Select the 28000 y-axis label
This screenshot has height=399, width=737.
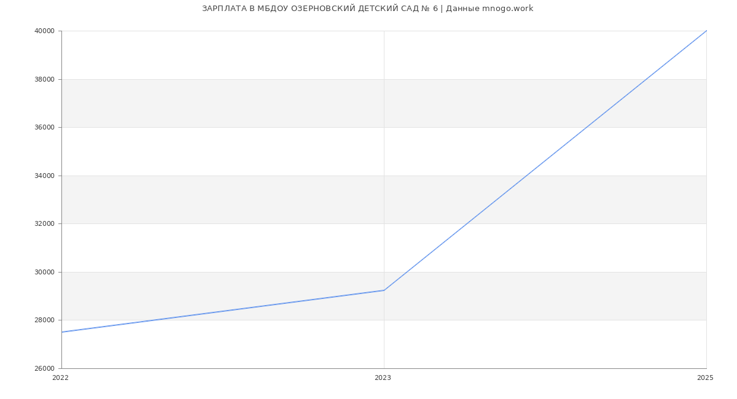coord(45,320)
